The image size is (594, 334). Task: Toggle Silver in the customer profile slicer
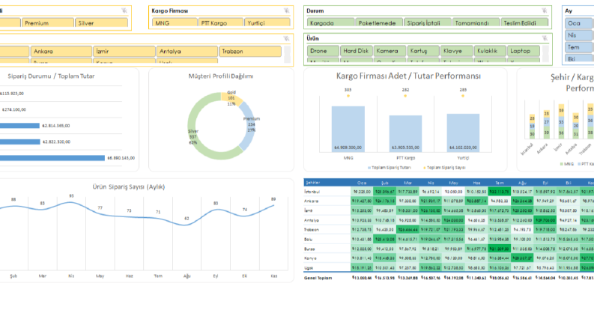tap(102, 22)
